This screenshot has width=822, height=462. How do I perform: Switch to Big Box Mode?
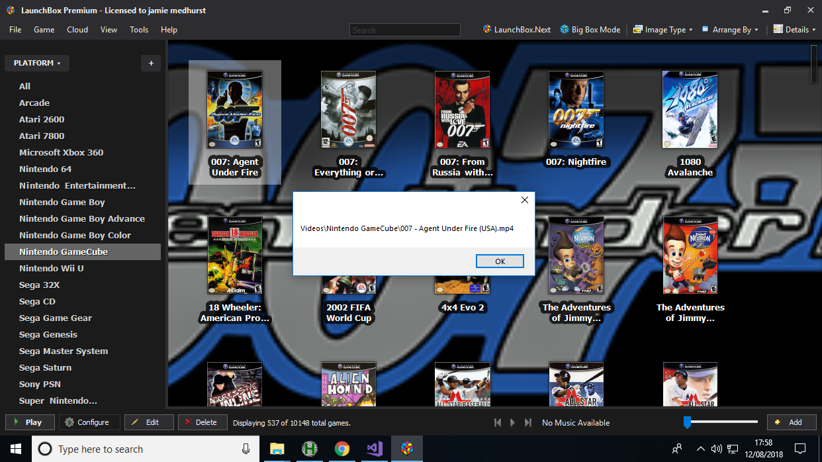pyautogui.click(x=590, y=29)
